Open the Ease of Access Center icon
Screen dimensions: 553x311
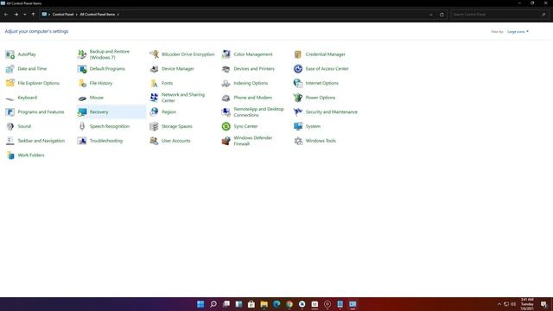coord(298,69)
